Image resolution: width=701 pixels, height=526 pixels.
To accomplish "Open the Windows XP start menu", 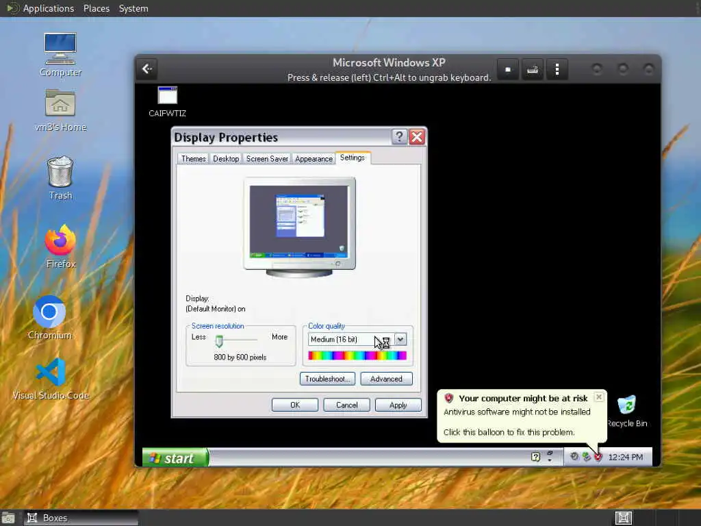I will click(176, 458).
